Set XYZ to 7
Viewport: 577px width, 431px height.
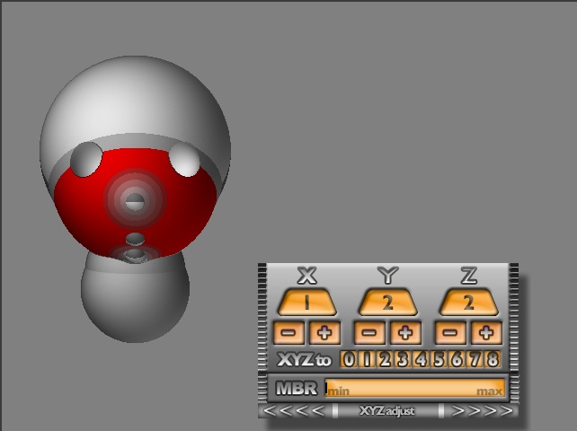coord(475,359)
